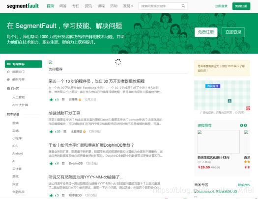Open the 后端 channel
258x199 pixels.
(15, 130)
